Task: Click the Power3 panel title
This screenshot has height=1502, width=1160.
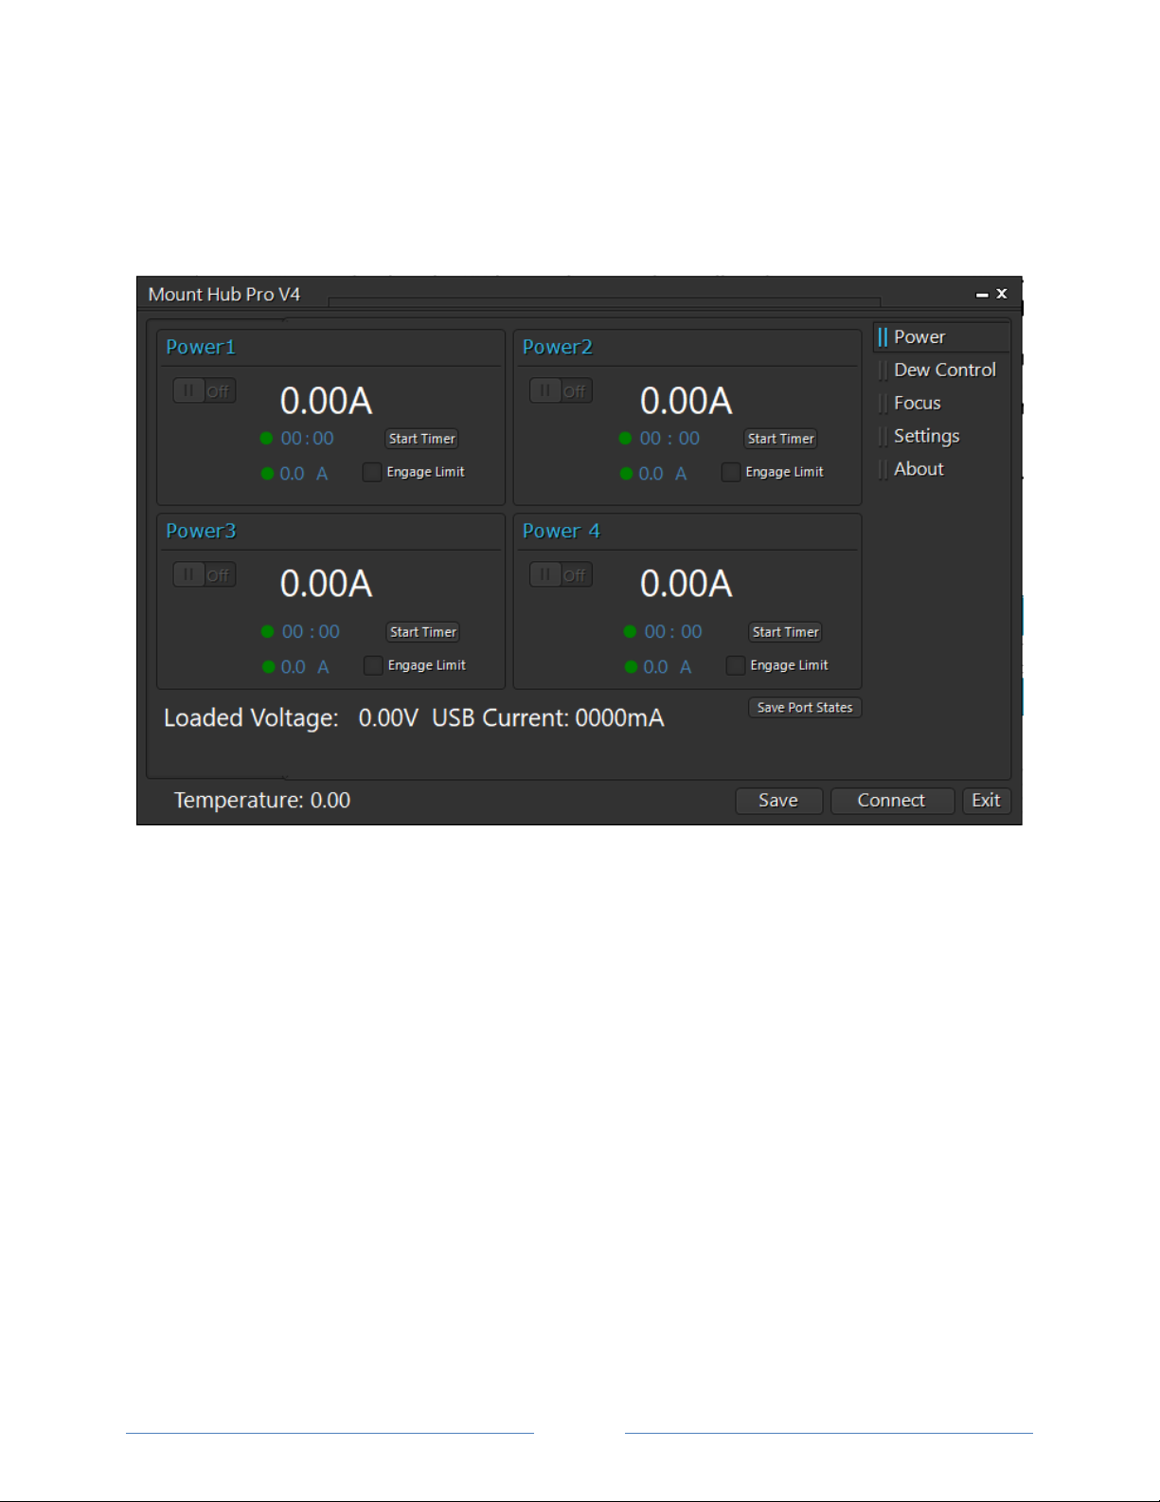Action: (x=201, y=532)
